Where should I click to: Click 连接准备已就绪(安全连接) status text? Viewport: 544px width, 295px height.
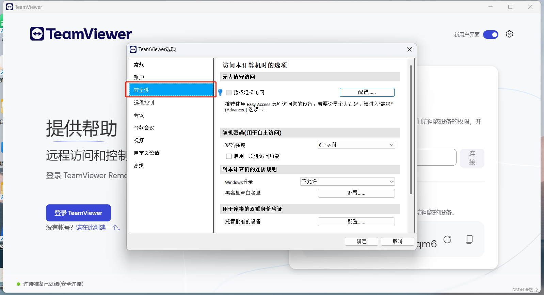pyautogui.click(x=53, y=284)
